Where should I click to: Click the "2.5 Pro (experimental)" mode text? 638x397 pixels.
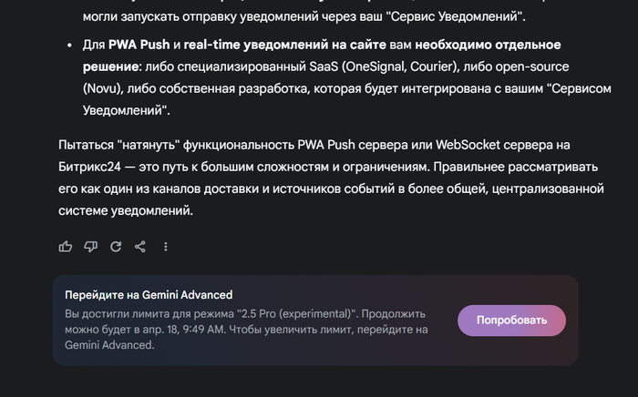(x=295, y=313)
